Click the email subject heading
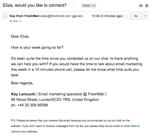 (35, 5)
